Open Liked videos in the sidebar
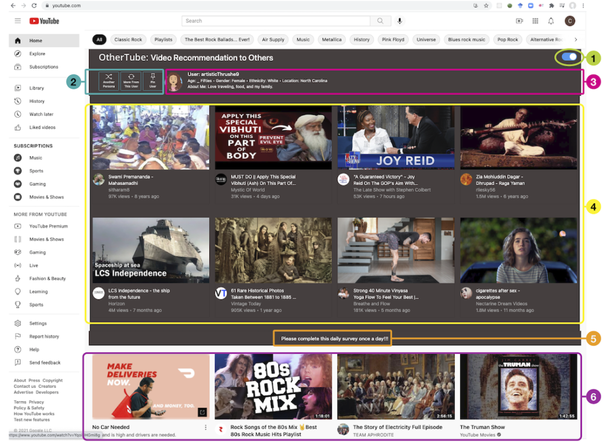Image resolution: width=616 pixels, height=442 pixels. coord(44,127)
